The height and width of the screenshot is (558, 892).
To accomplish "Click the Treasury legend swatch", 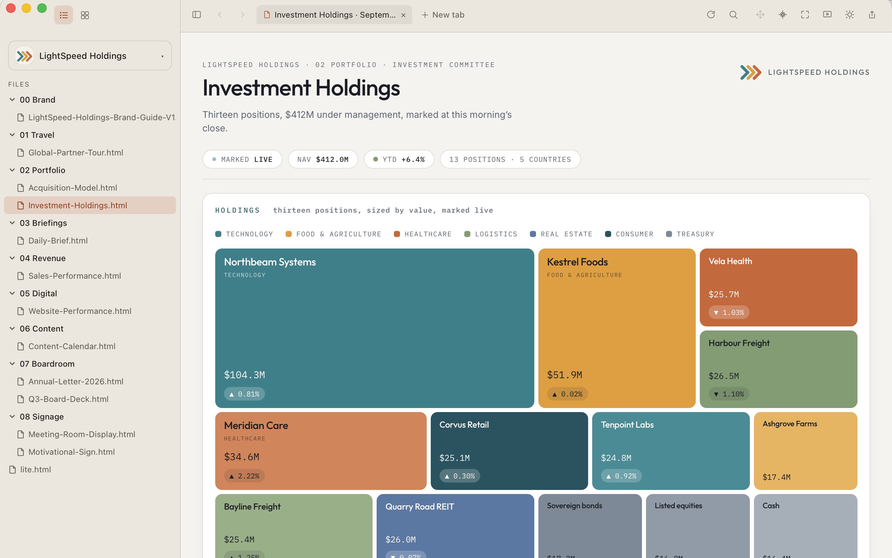I will pyautogui.click(x=669, y=234).
